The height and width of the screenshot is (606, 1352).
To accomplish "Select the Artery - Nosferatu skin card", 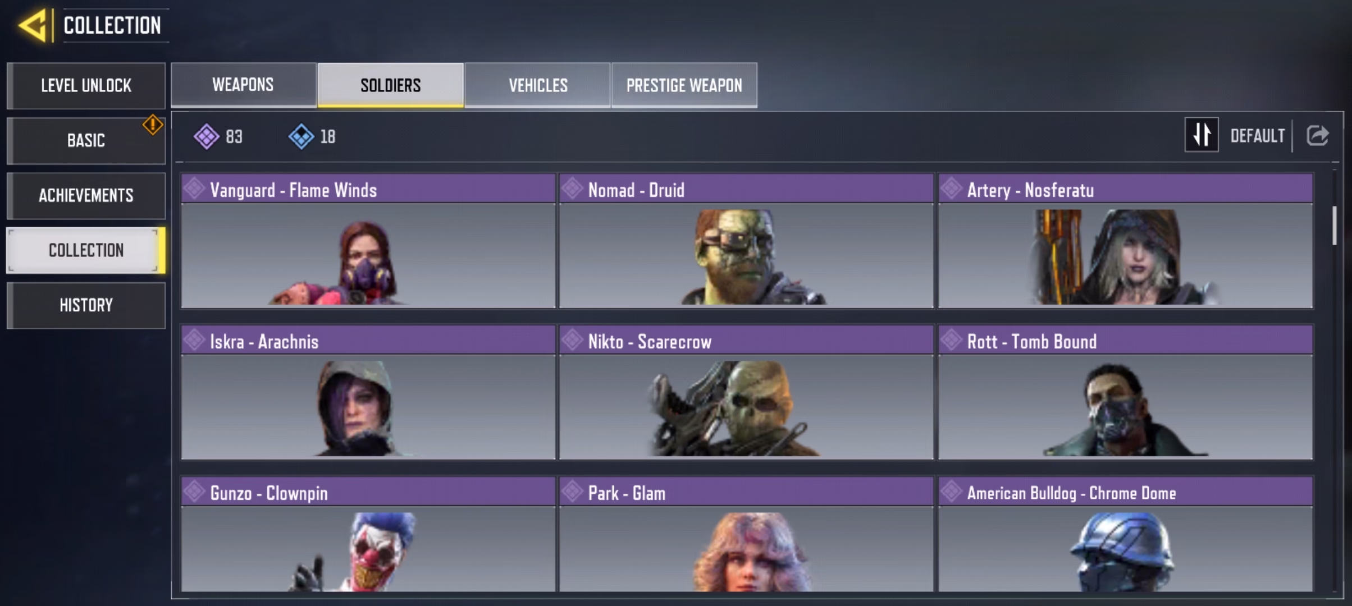I will 1125,241.
